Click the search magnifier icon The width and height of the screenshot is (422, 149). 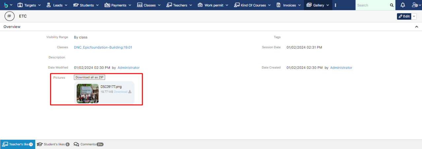[392, 5]
